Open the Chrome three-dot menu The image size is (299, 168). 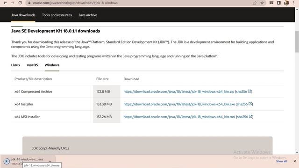(x=294, y=3)
